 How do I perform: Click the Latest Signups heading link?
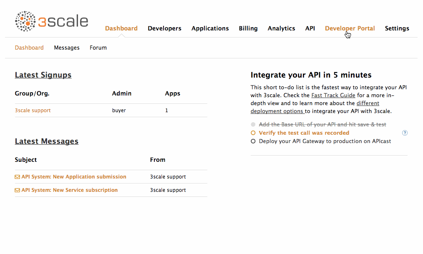coord(43,75)
